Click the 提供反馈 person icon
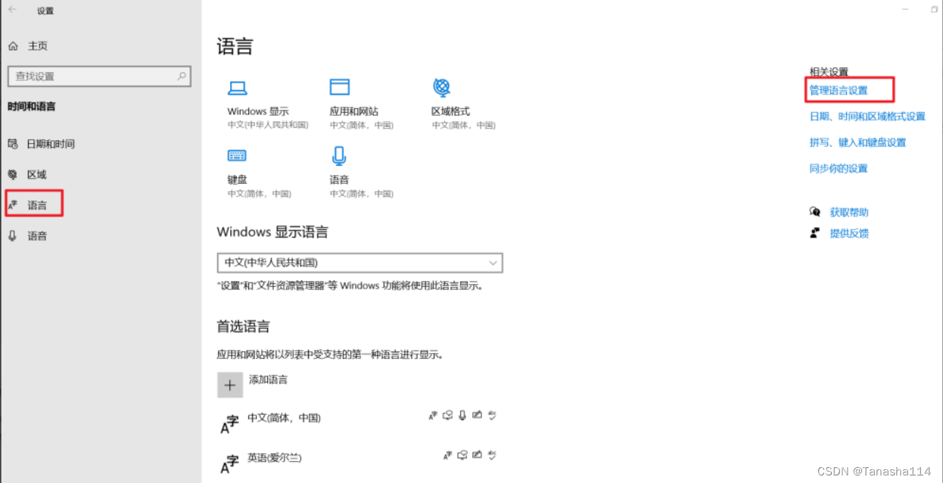Image resolution: width=943 pixels, height=483 pixels. point(814,233)
